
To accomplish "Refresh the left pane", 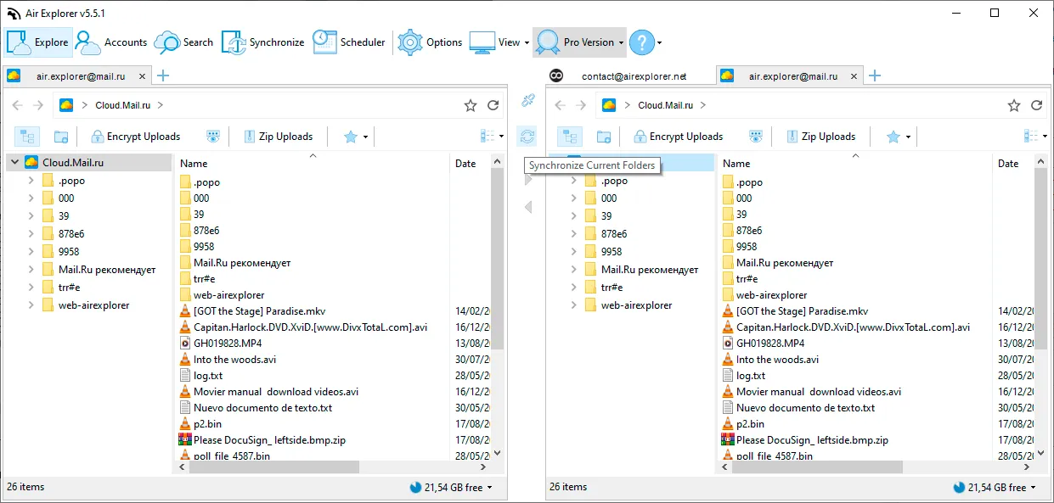I will tap(493, 106).
